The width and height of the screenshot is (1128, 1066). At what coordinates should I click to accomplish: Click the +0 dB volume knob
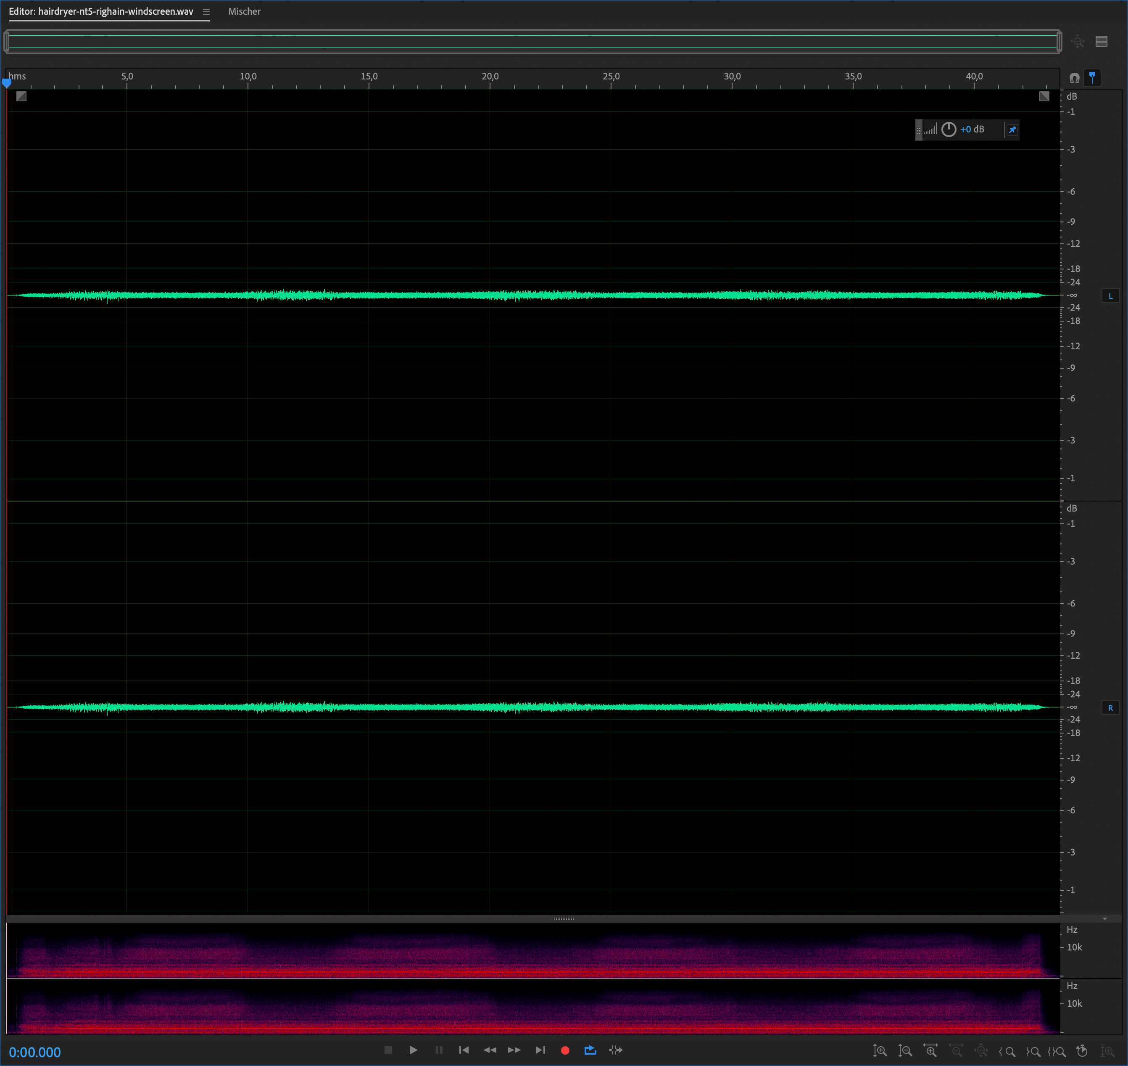pyautogui.click(x=949, y=129)
